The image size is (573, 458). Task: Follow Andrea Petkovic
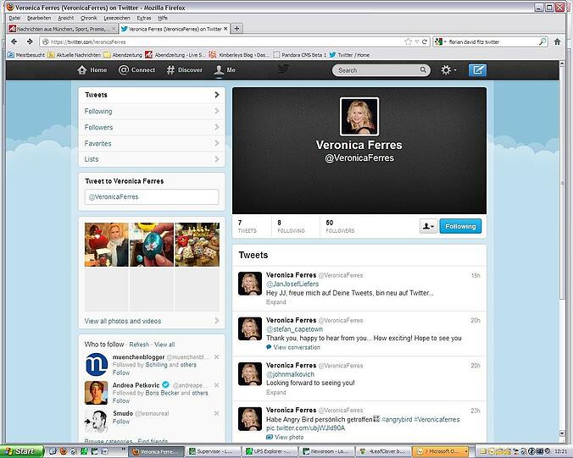[x=121, y=400]
